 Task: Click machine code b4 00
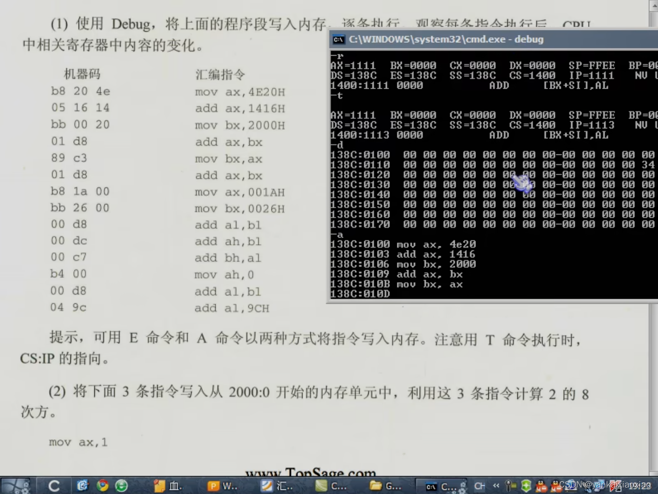69,274
